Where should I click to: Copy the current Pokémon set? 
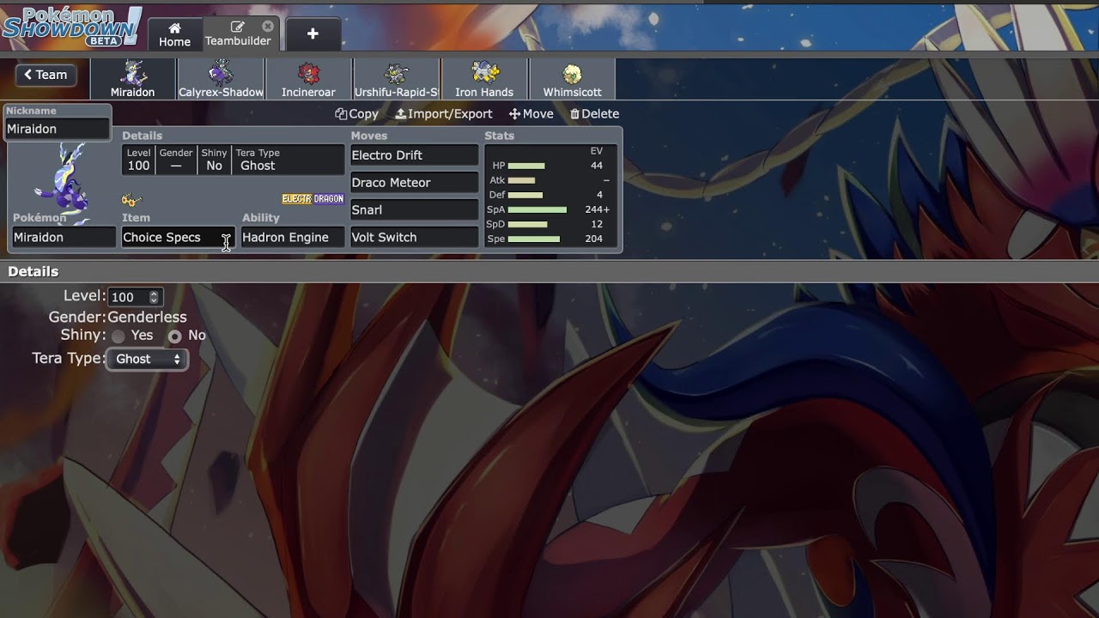point(356,113)
